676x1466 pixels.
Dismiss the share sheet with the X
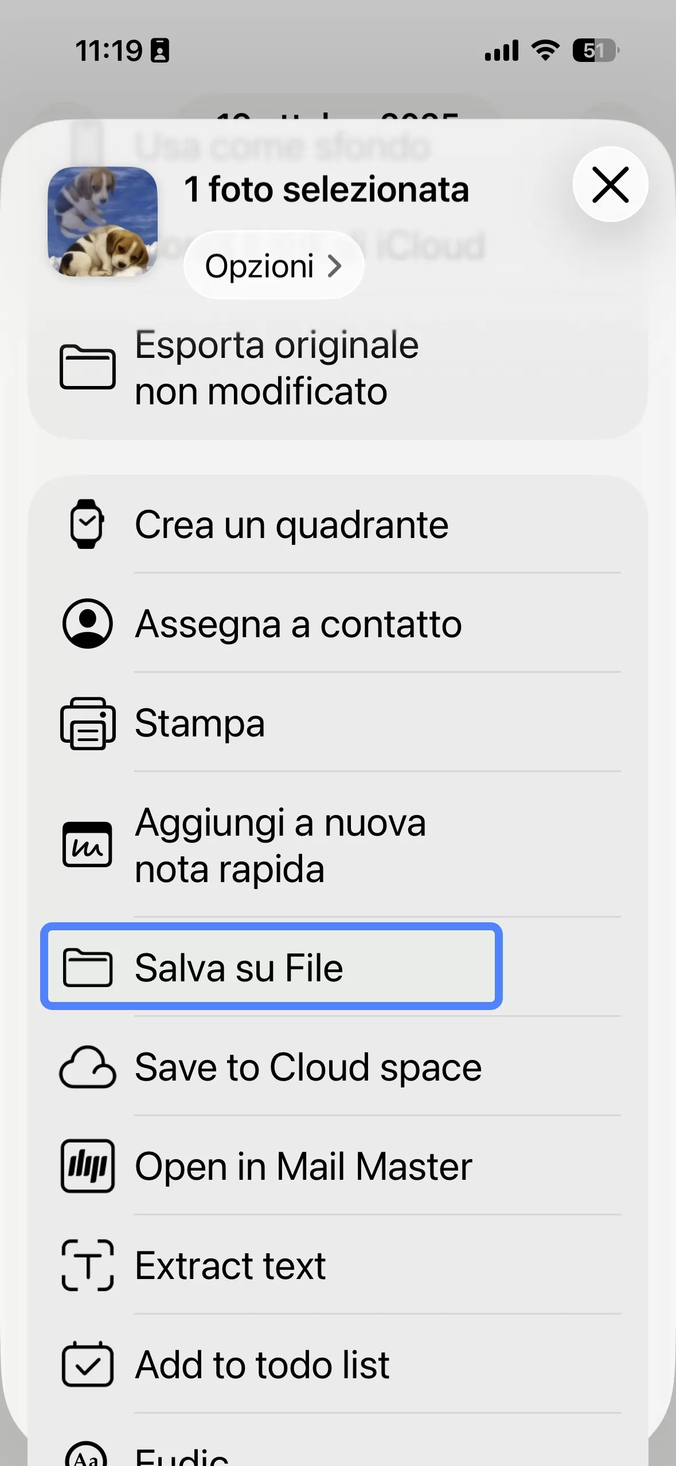tap(610, 185)
